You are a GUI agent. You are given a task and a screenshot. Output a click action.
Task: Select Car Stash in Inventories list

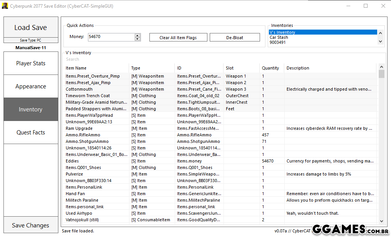coord(279,37)
